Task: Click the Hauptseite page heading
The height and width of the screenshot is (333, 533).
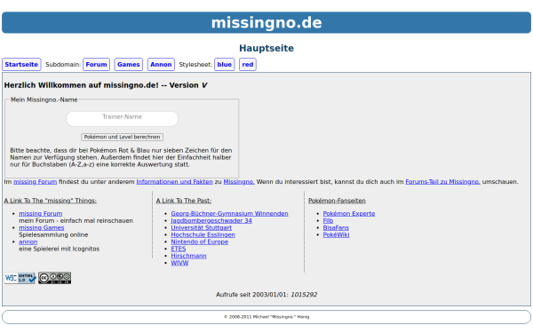Action: tap(266, 48)
